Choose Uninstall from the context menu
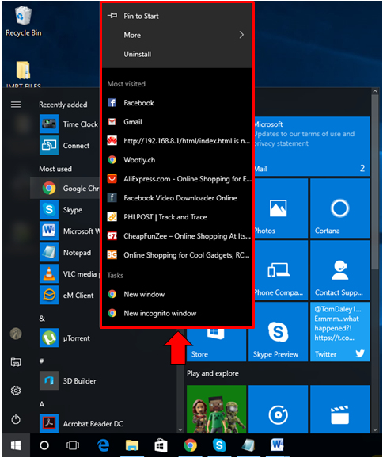 coord(176,55)
